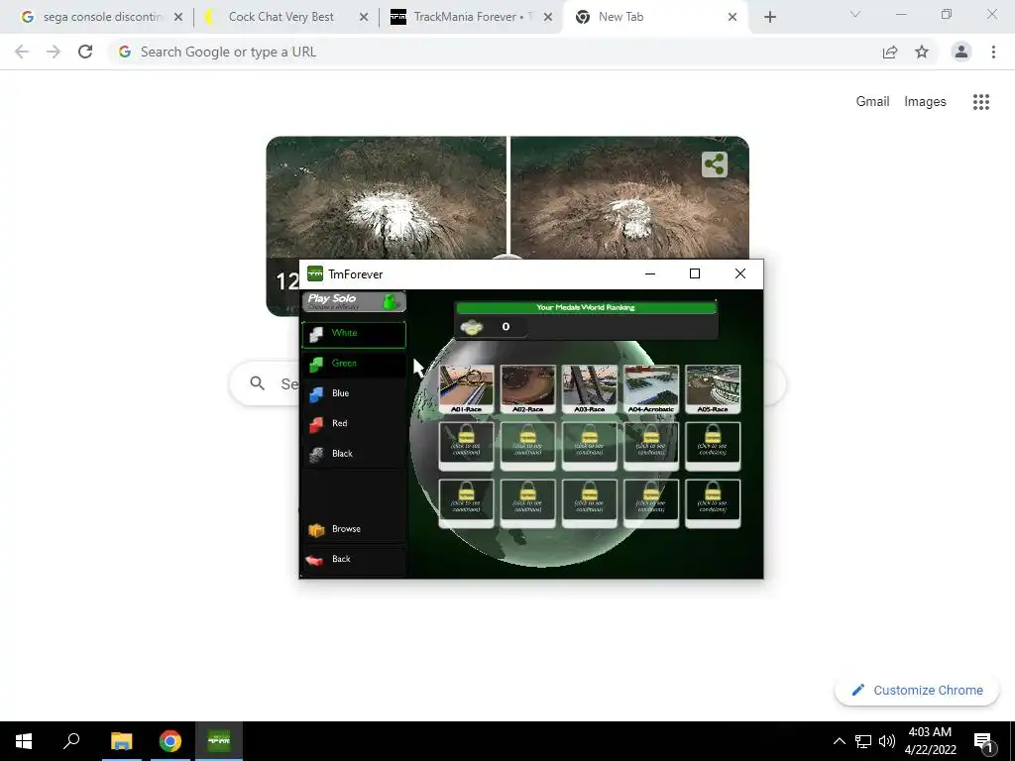Maximize the TmForever window

(x=695, y=273)
